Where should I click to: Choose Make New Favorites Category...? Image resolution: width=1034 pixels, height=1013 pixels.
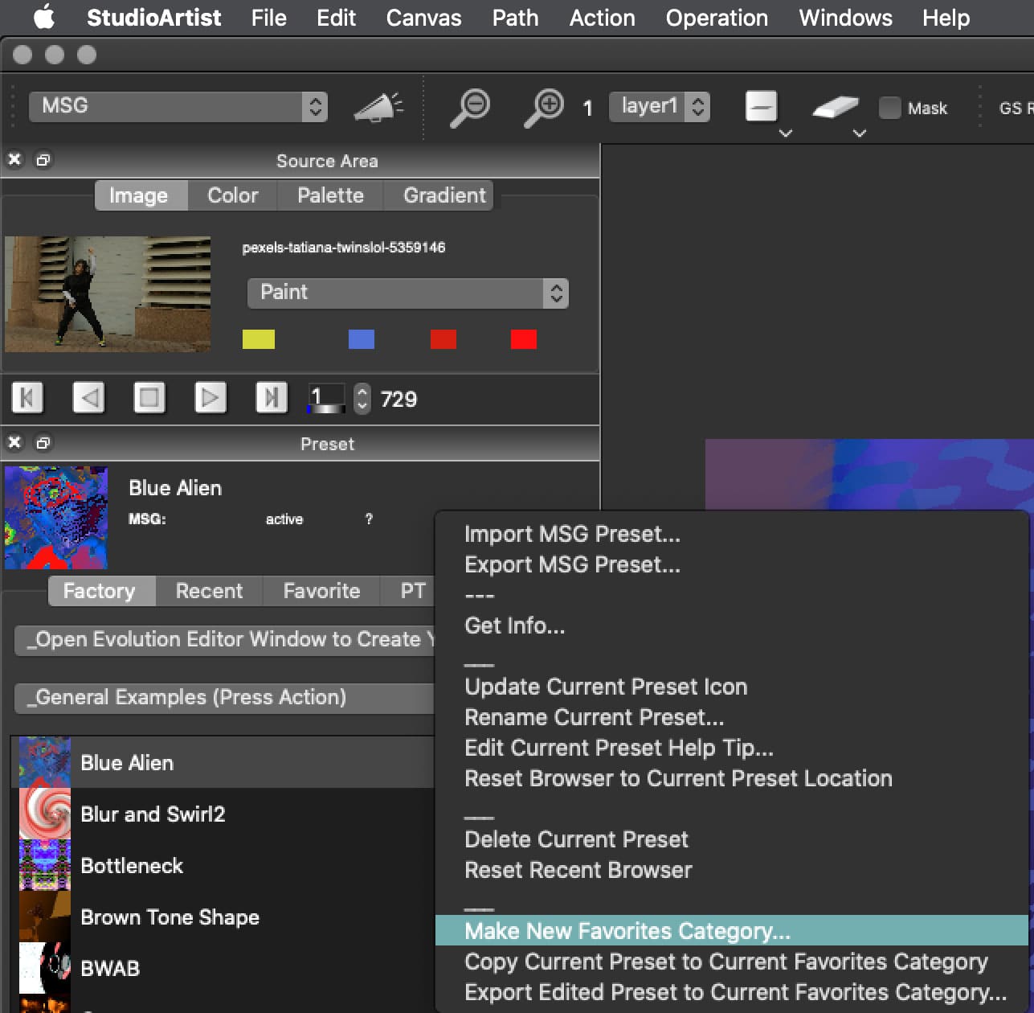coord(732,931)
